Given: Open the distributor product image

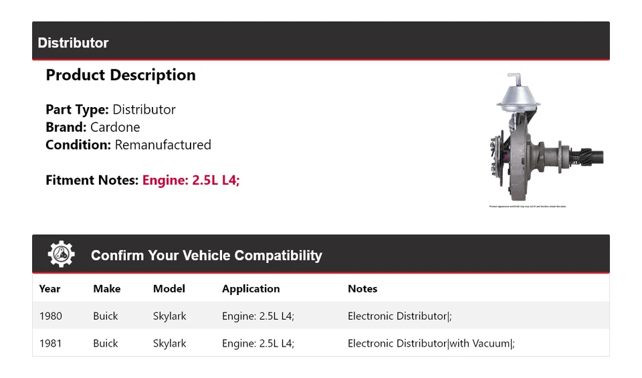Looking at the screenshot, I should tap(546, 136).
